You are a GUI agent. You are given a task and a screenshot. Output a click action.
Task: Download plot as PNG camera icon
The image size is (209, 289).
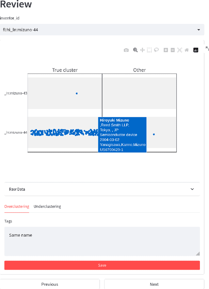point(126,50)
